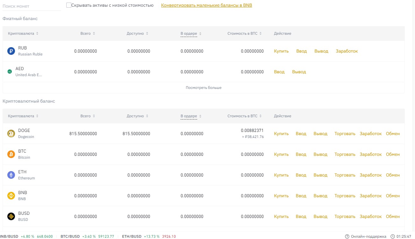Click Заработок in the BUSD row

[370, 216]
